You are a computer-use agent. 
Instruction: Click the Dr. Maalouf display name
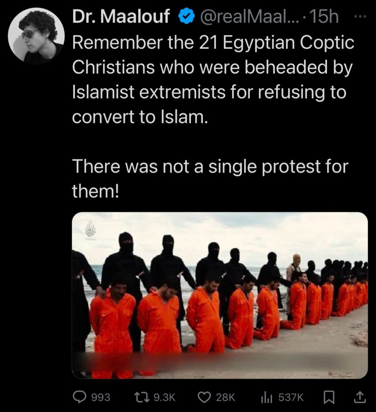coord(121,16)
